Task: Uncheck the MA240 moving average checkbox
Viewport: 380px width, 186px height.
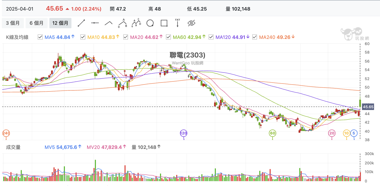Action: pos(255,37)
